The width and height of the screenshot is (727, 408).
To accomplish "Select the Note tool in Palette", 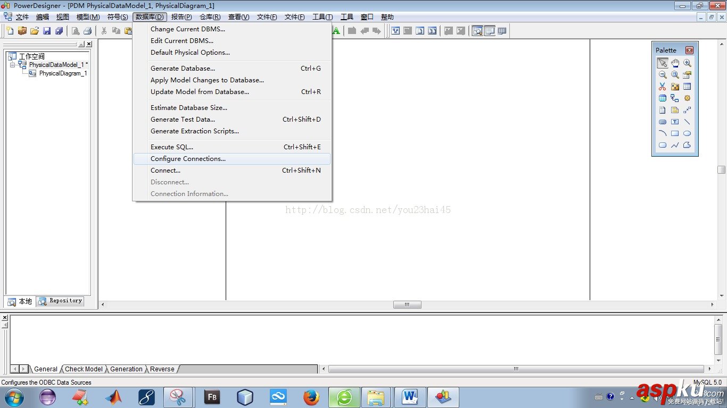I will (675, 110).
